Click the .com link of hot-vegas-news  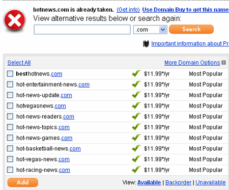pyautogui.click(x=64, y=159)
